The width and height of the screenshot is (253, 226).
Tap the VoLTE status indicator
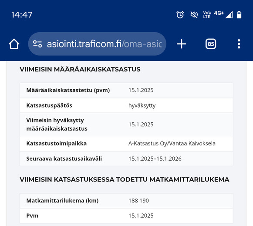pos(207,15)
